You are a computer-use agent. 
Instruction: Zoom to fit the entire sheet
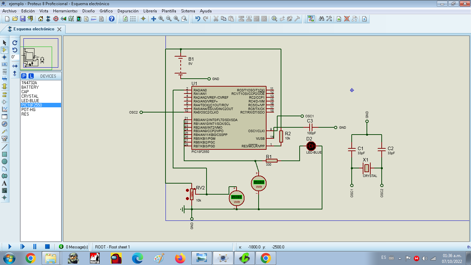click(x=177, y=19)
